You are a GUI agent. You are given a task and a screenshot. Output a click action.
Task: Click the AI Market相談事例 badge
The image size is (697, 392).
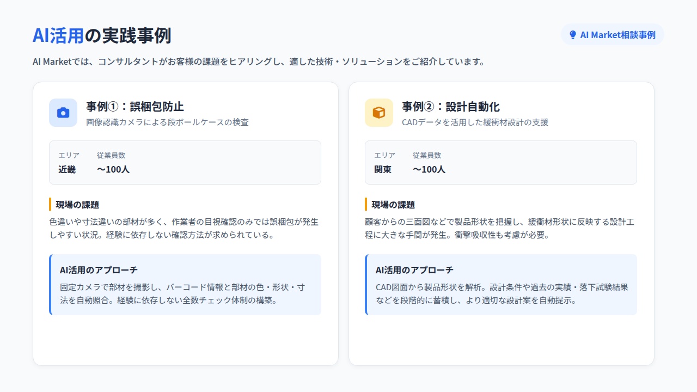[x=613, y=35]
